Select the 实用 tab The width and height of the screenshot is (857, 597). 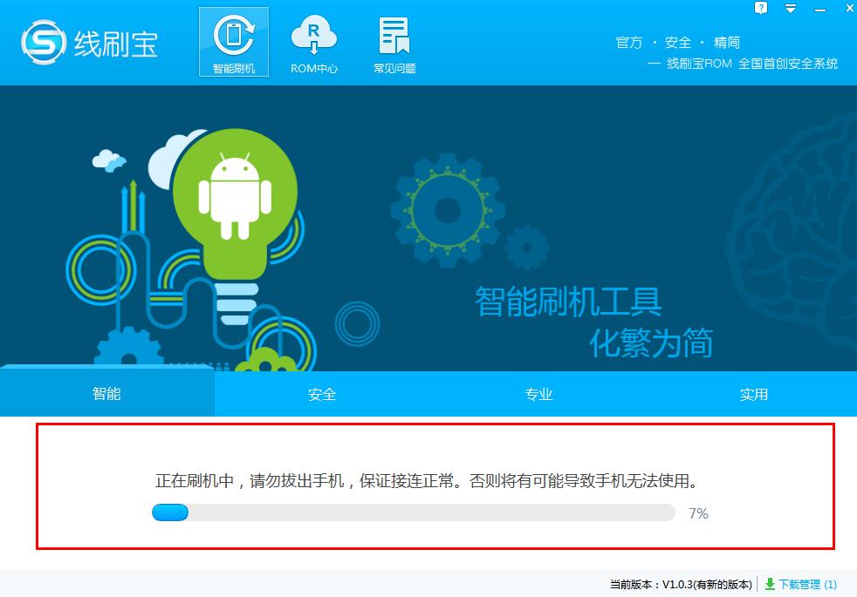tap(754, 395)
